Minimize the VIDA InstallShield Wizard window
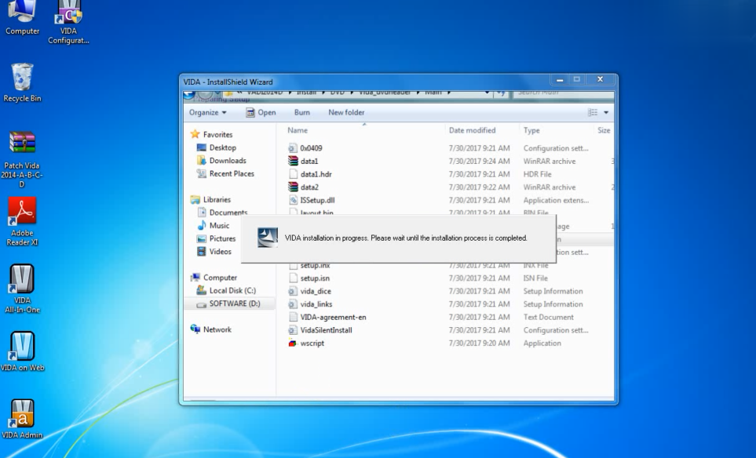The width and height of the screenshot is (756, 458). pos(560,79)
